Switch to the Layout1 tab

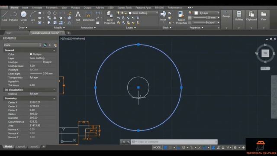click(20, 146)
